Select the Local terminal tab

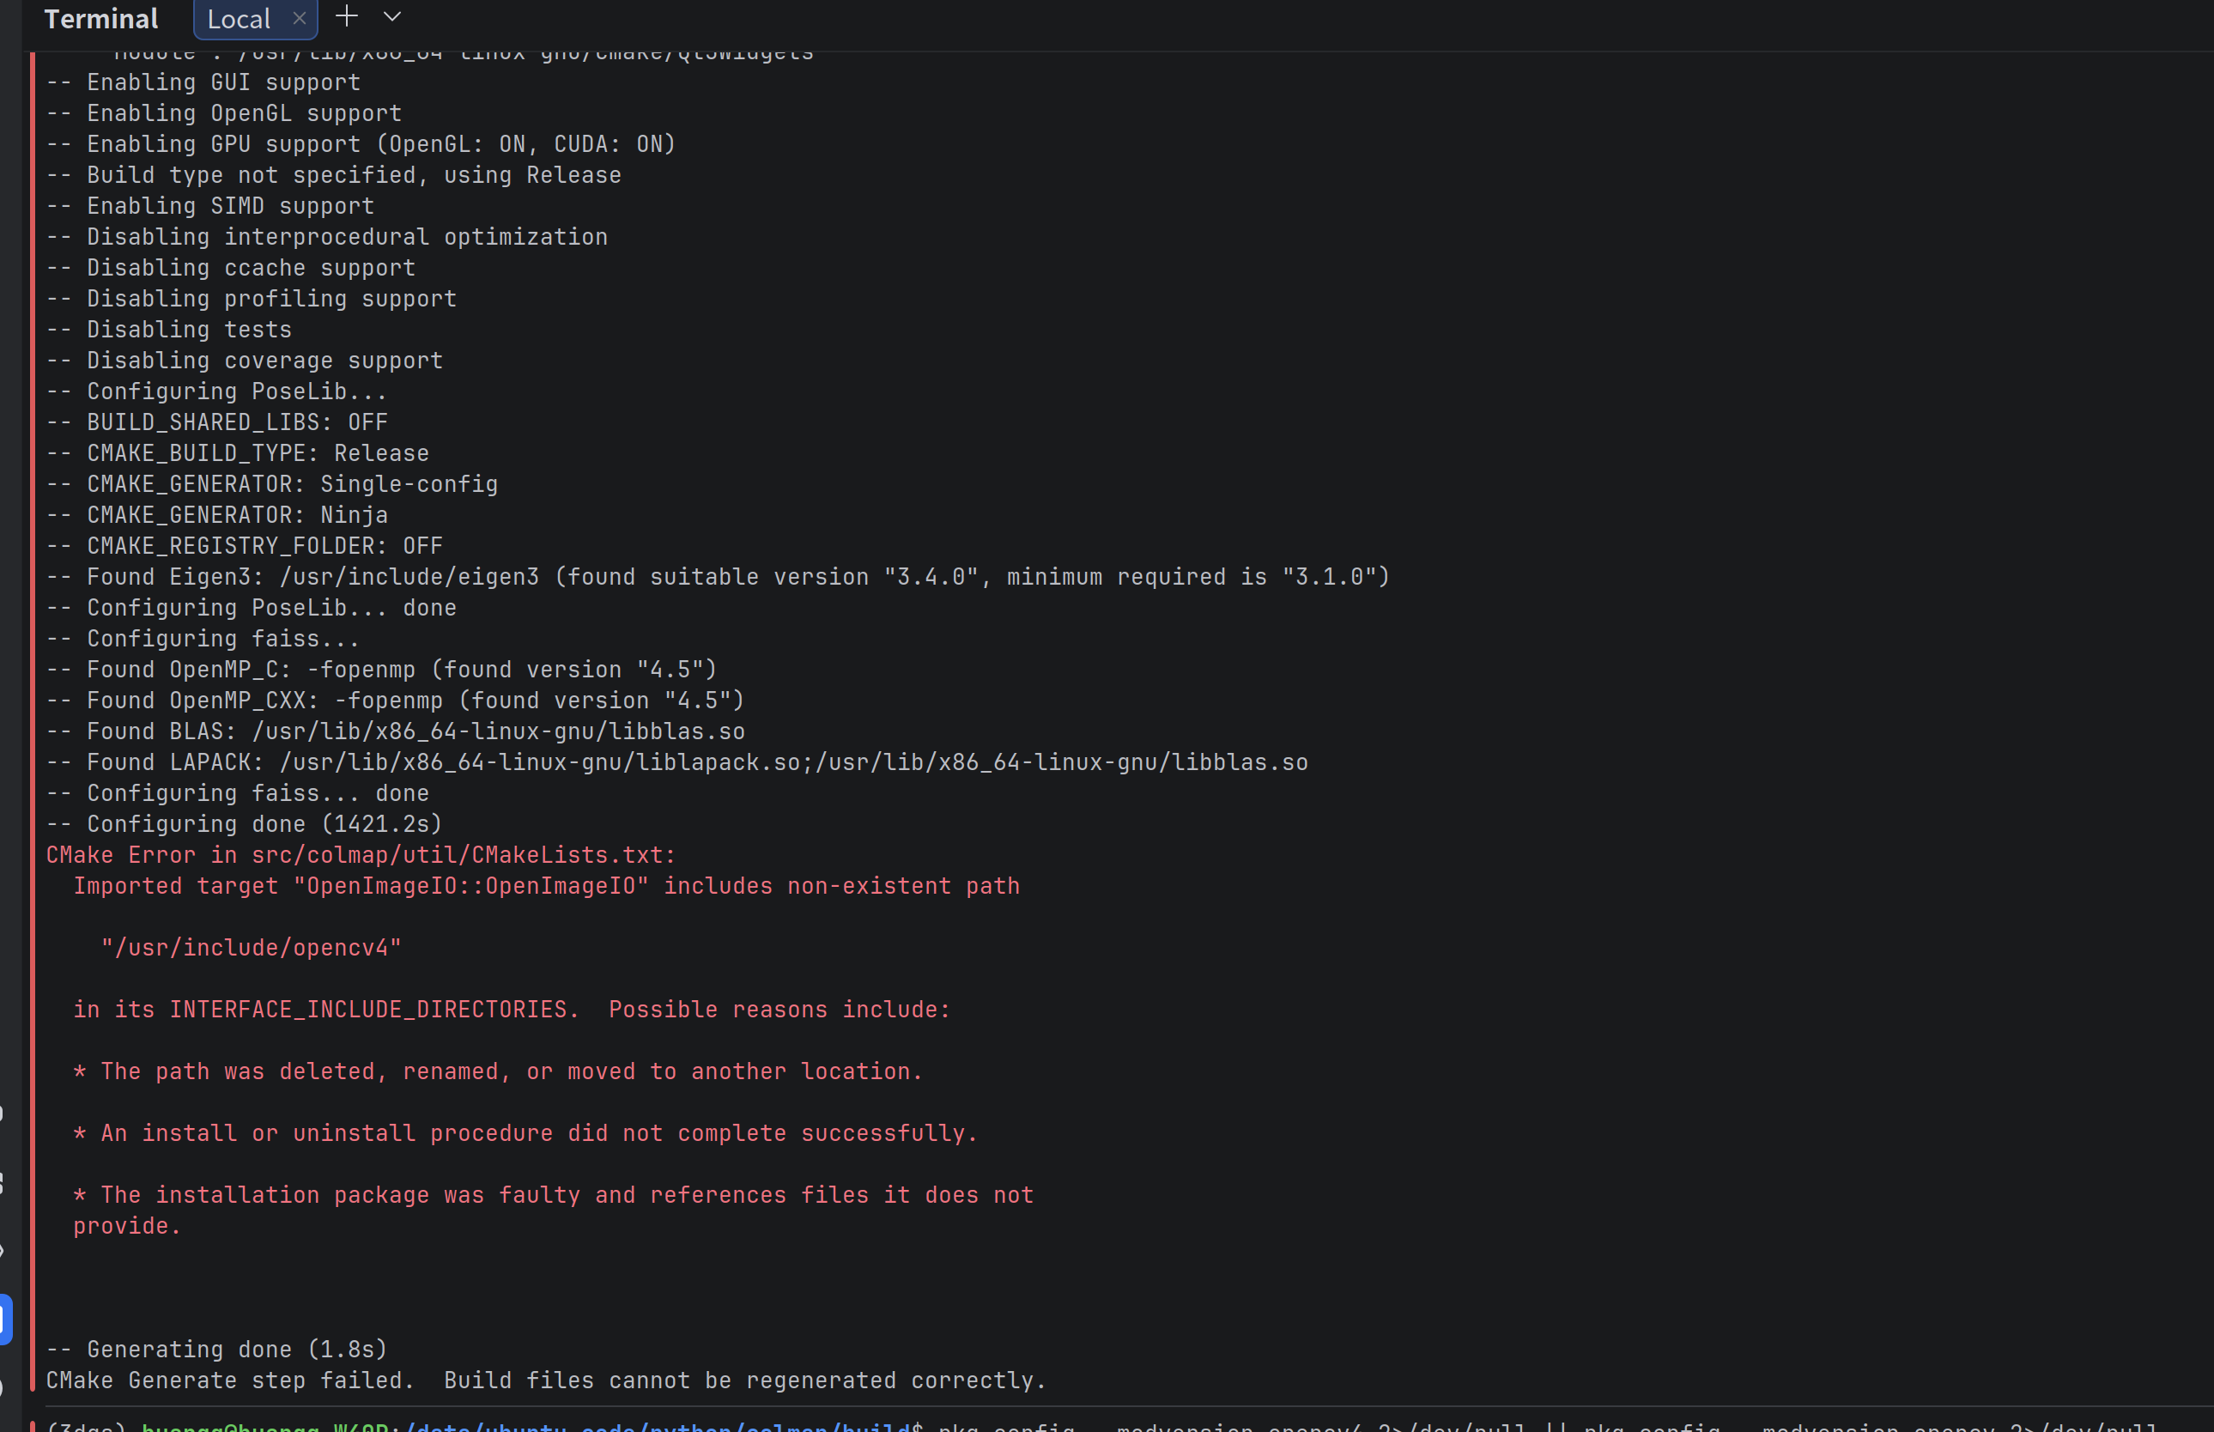(238, 19)
